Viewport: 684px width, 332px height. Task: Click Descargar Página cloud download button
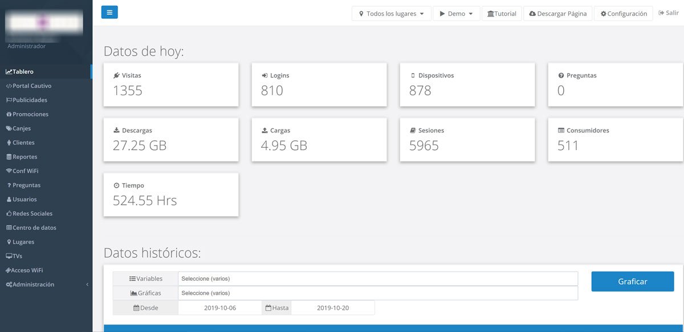pyautogui.click(x=557, y=14)
